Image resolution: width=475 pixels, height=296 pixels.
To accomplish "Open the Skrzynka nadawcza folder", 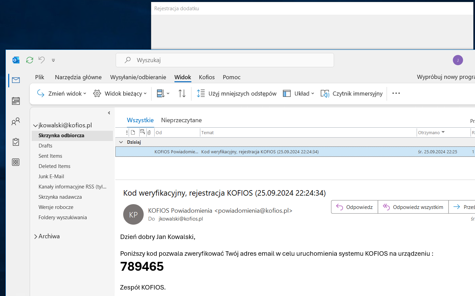I will (x=60, y=197).
